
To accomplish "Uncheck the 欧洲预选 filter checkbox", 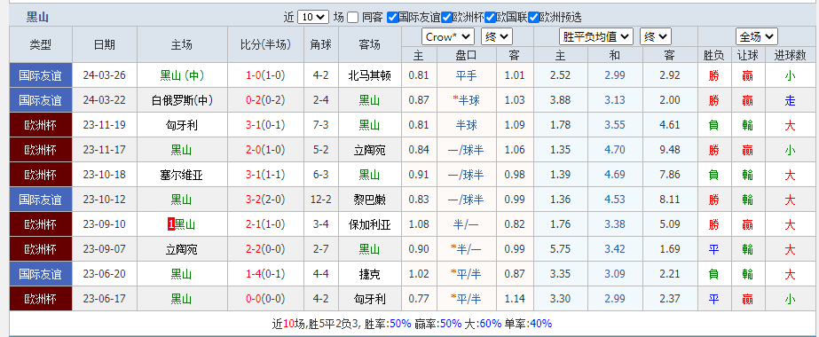I will (533, 17).
